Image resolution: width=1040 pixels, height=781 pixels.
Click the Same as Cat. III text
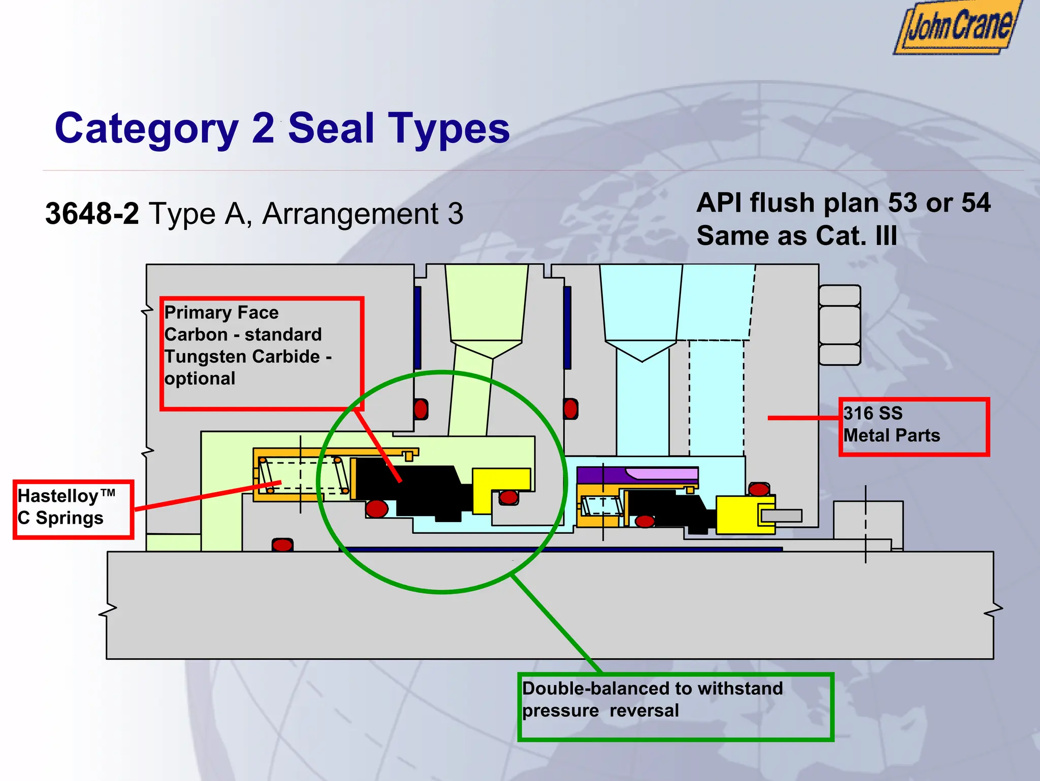[x=796, y=236]
